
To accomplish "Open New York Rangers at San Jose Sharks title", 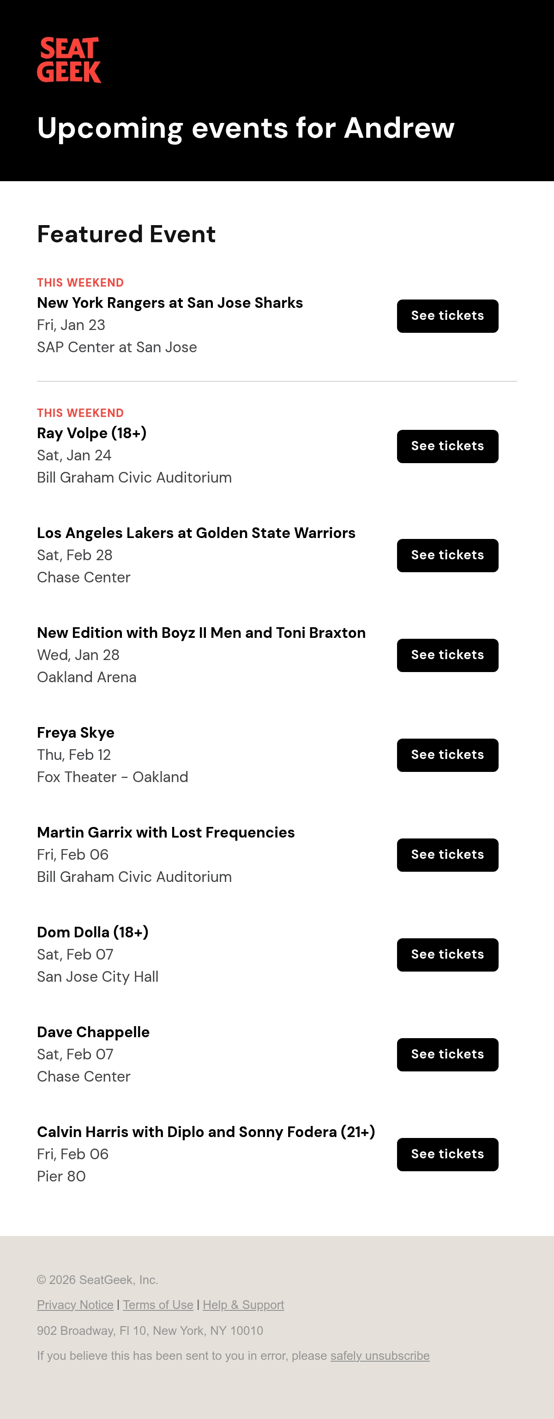I will tap(170, 303).
